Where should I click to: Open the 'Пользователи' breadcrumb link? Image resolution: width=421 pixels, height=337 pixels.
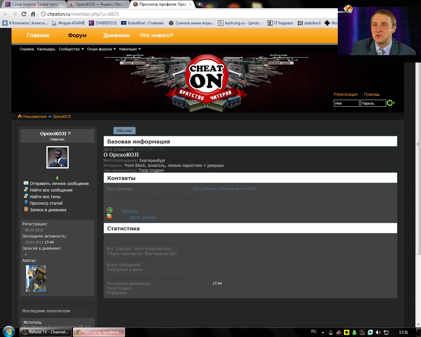tap(35, 117)
